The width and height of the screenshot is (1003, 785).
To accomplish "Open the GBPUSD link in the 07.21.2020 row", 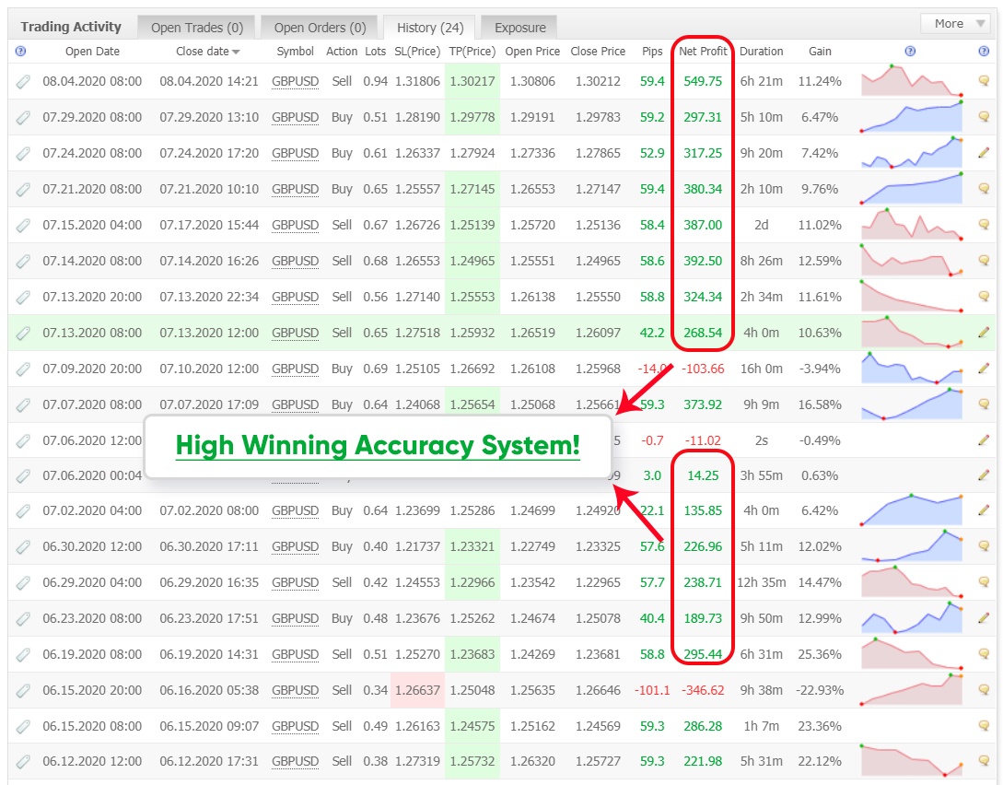I will [x=295, y=189].
